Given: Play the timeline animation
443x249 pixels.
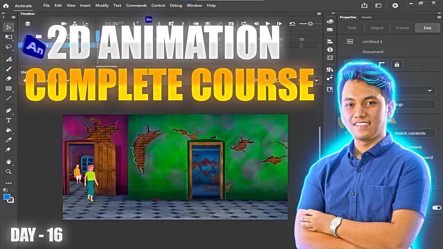Looking at the screenshot, I should (x=268, y=24).
